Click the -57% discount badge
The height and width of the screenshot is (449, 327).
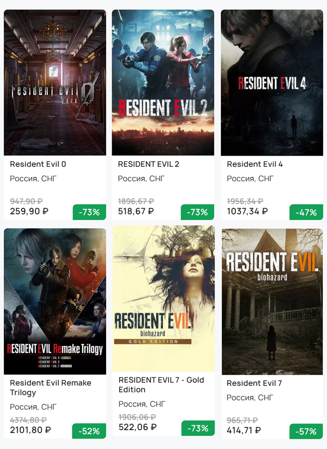click(306, 431)
